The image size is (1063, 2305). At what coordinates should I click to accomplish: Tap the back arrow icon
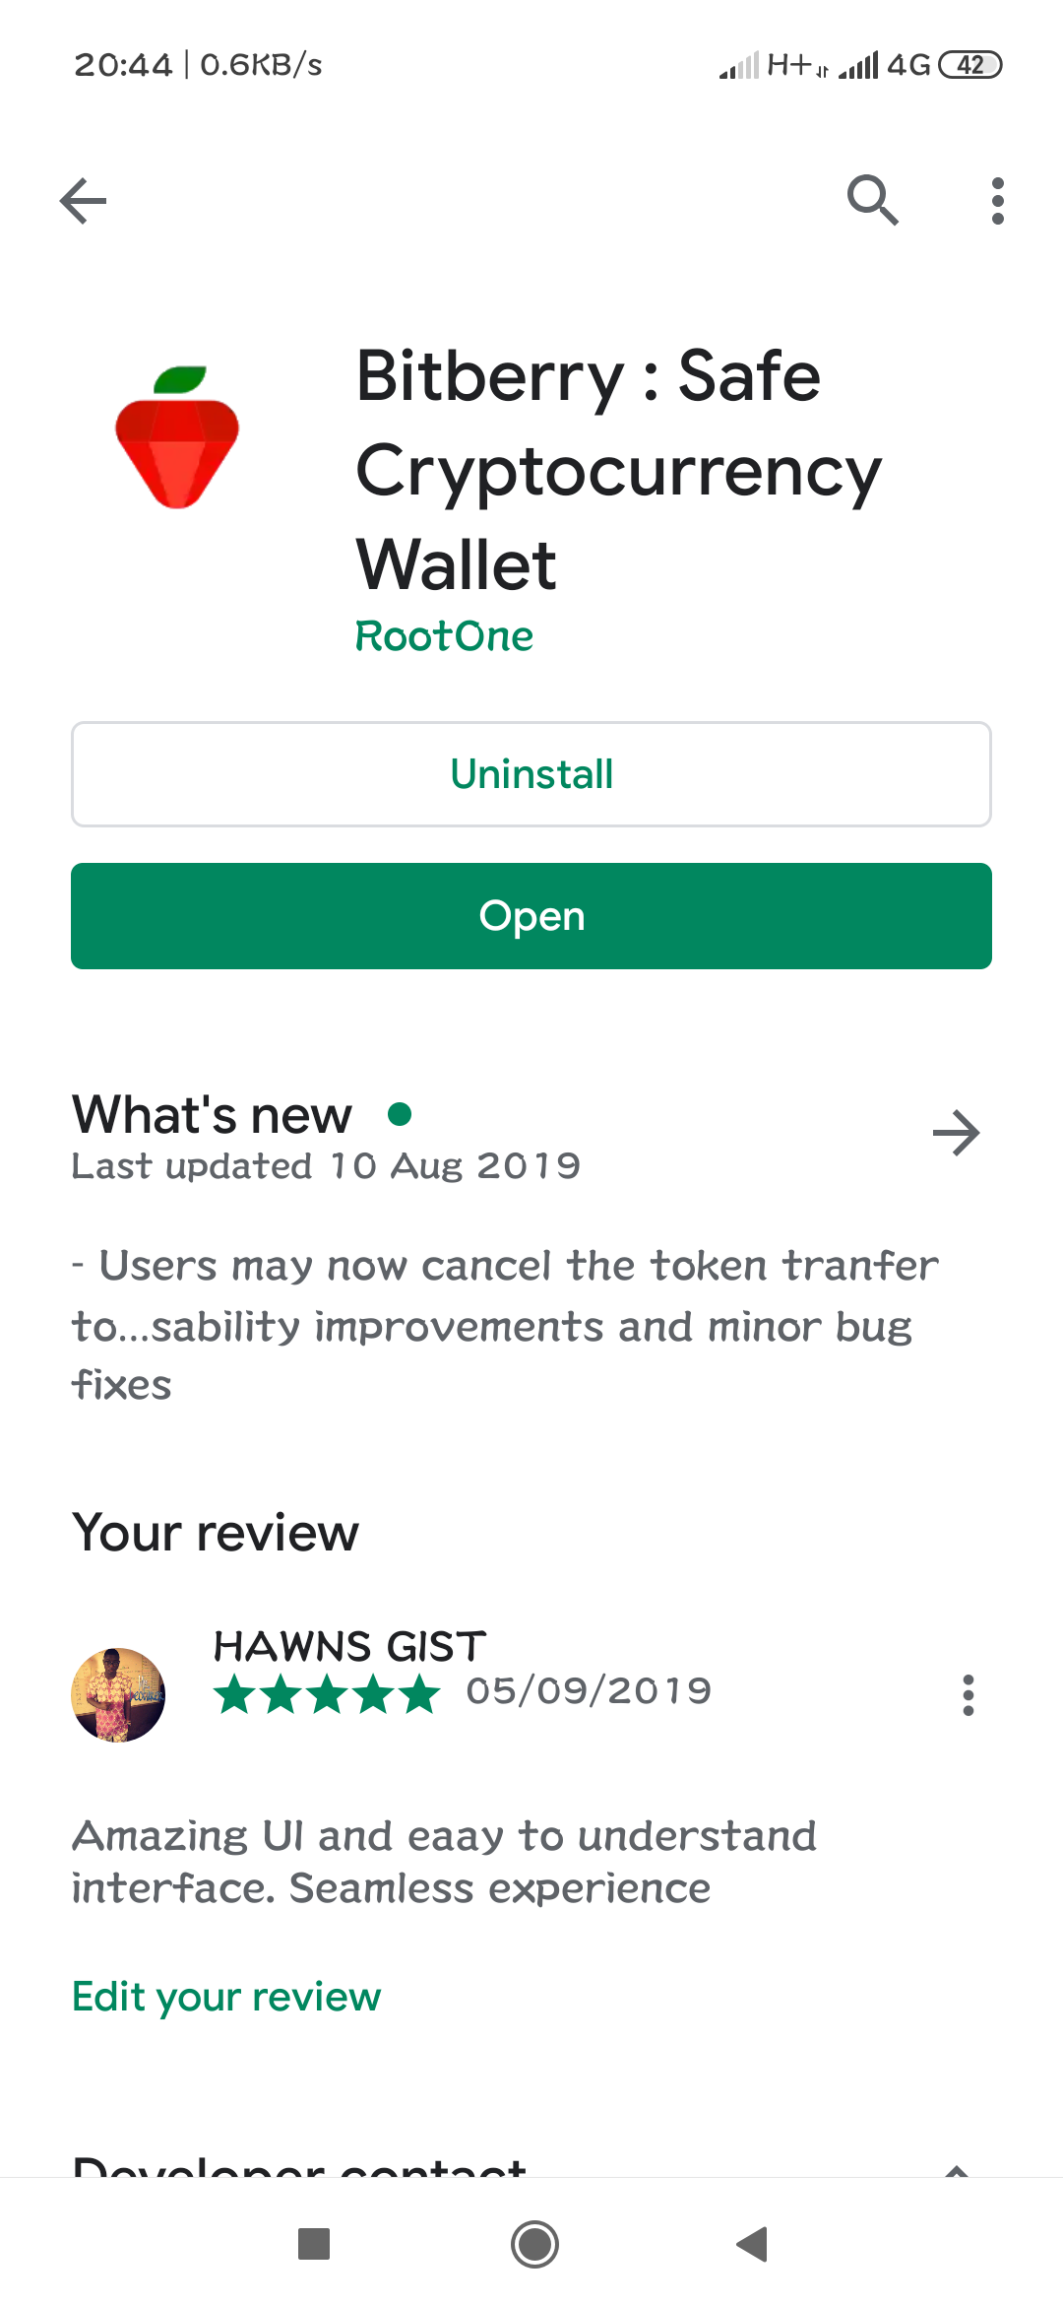pyautogui.click(x=83, y=201)
